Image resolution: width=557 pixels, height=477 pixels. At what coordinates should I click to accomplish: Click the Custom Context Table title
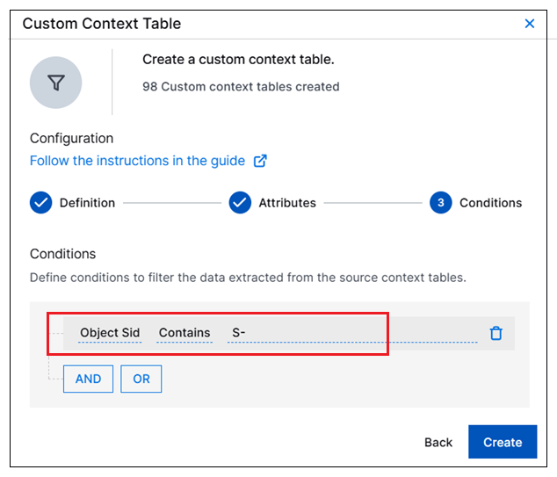pyautogui.click(x=102, y=24)
